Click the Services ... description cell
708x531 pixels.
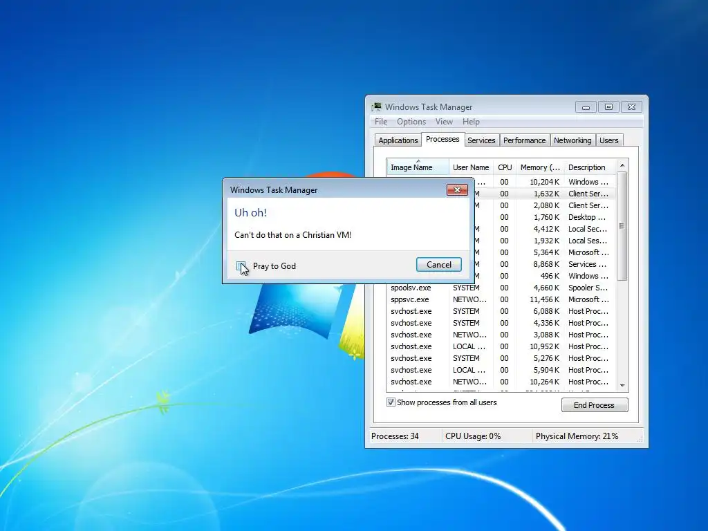click(x=588, y=264)
